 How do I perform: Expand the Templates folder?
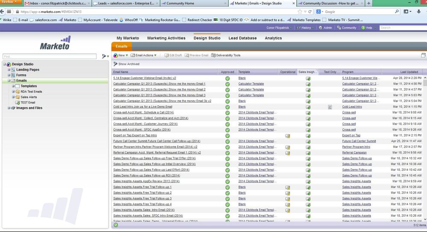[x=13, y=86]
